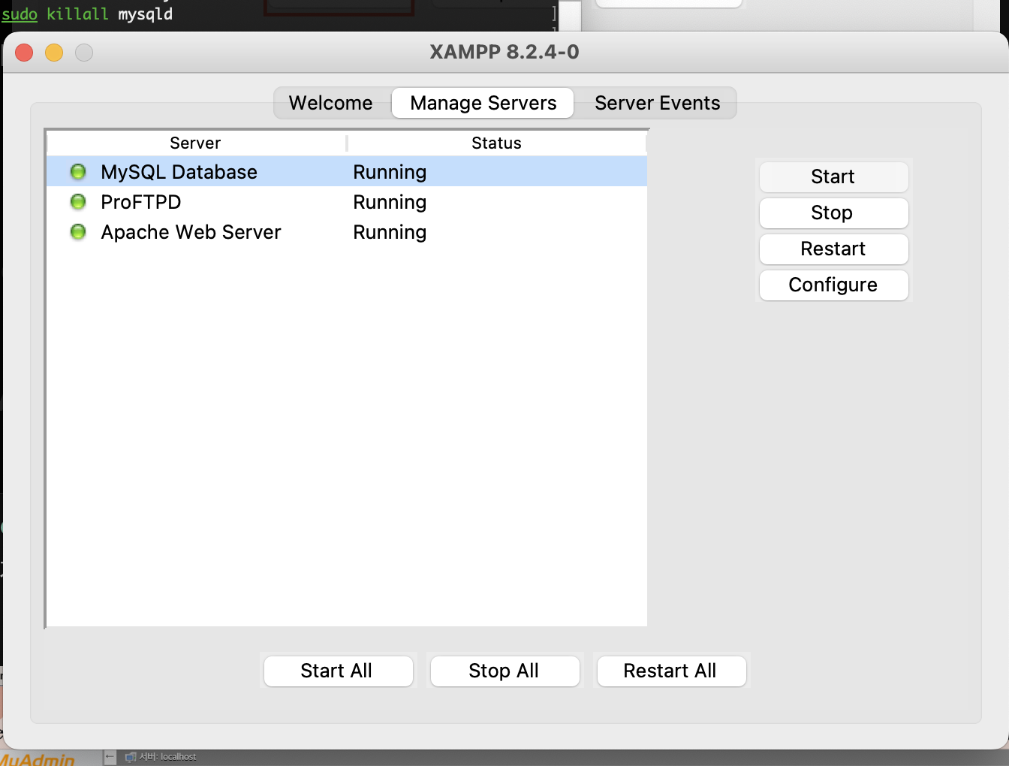
Task: Click localhost server breadcrumb in phpMyAdmin
Action: point(167,757)
